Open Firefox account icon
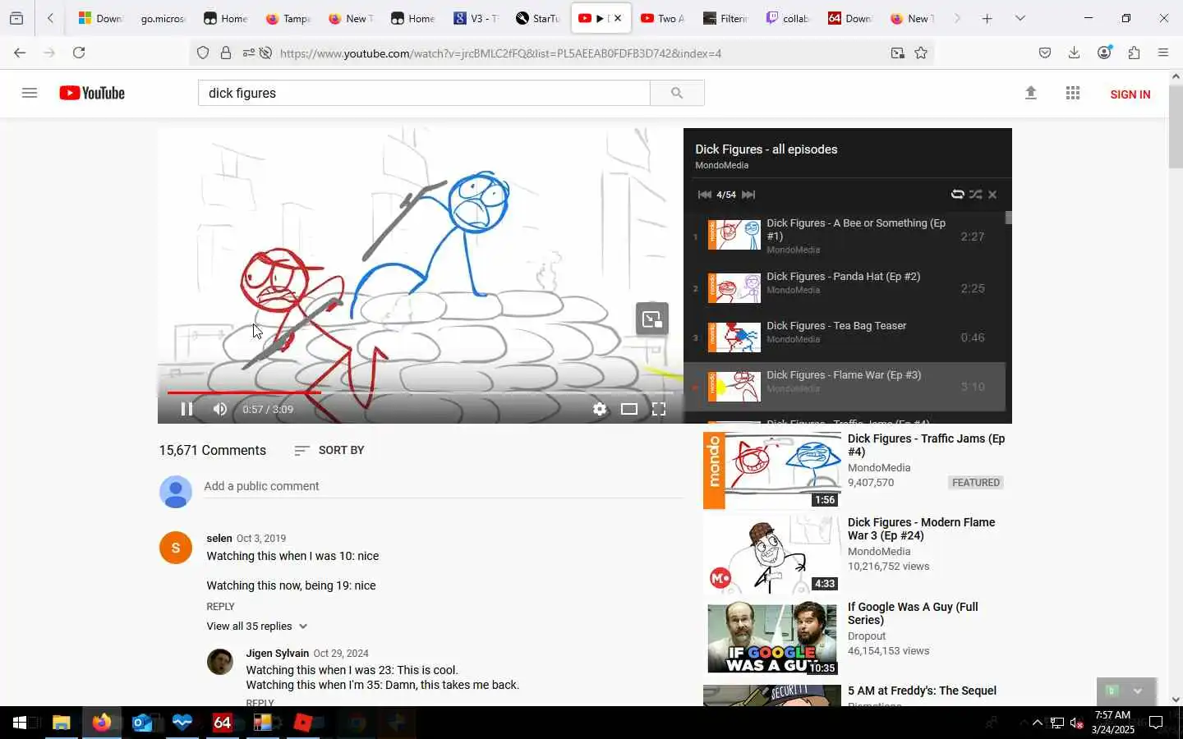The image size is (1183, 739). point(1104,53)
